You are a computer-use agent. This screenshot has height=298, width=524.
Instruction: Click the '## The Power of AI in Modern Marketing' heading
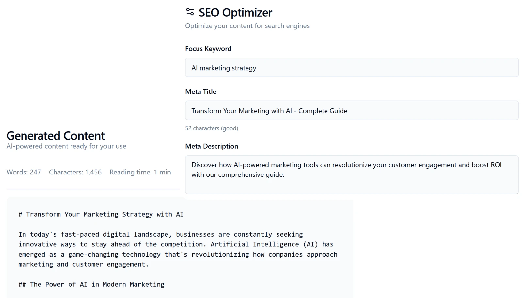91,284
